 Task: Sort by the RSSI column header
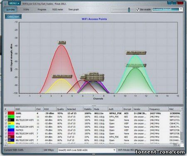[x=50, y=109]
